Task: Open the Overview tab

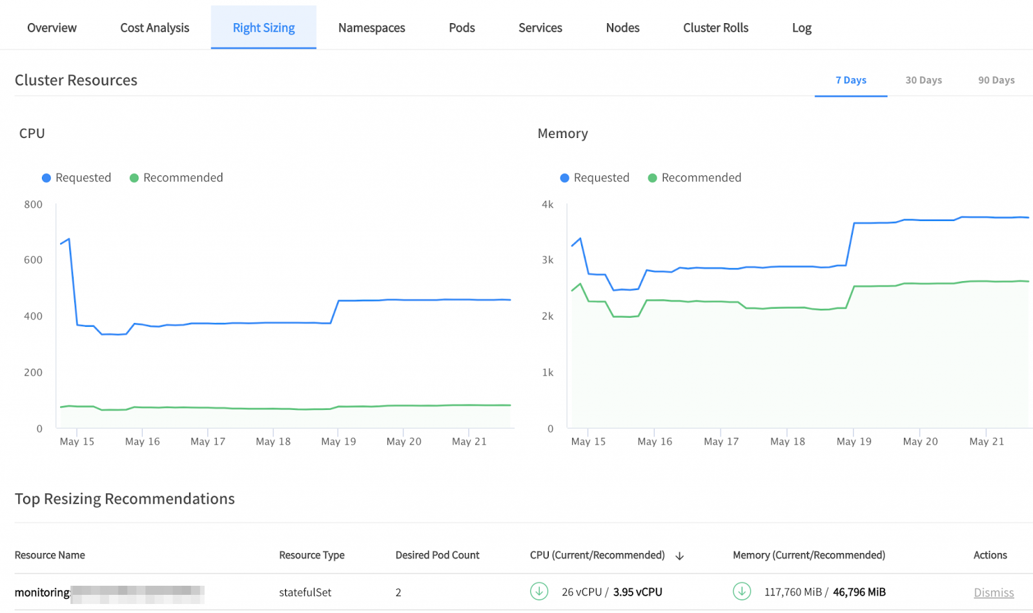Action: 52,28
